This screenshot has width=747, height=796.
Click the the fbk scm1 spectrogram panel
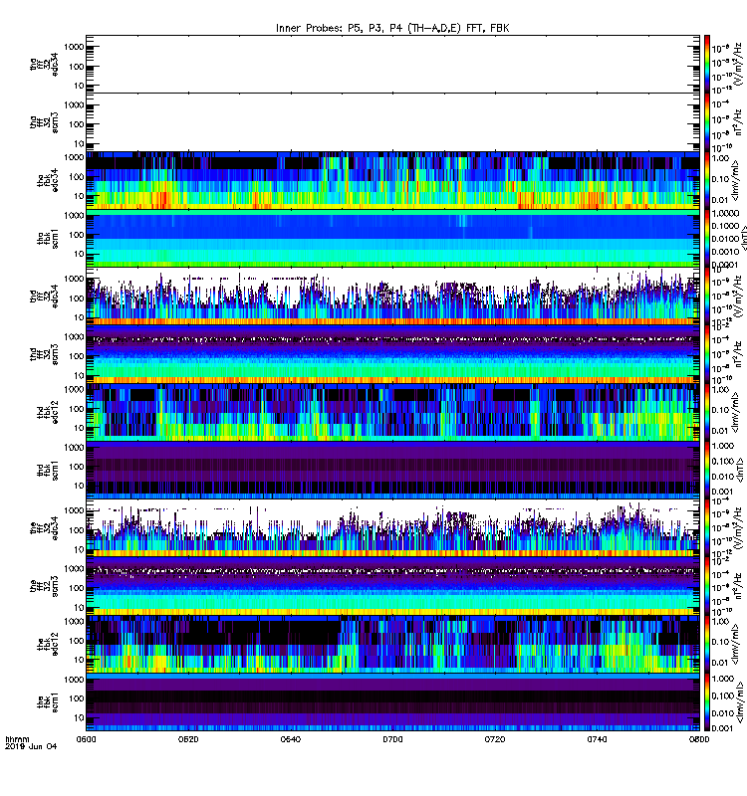[x=392, y=701]
